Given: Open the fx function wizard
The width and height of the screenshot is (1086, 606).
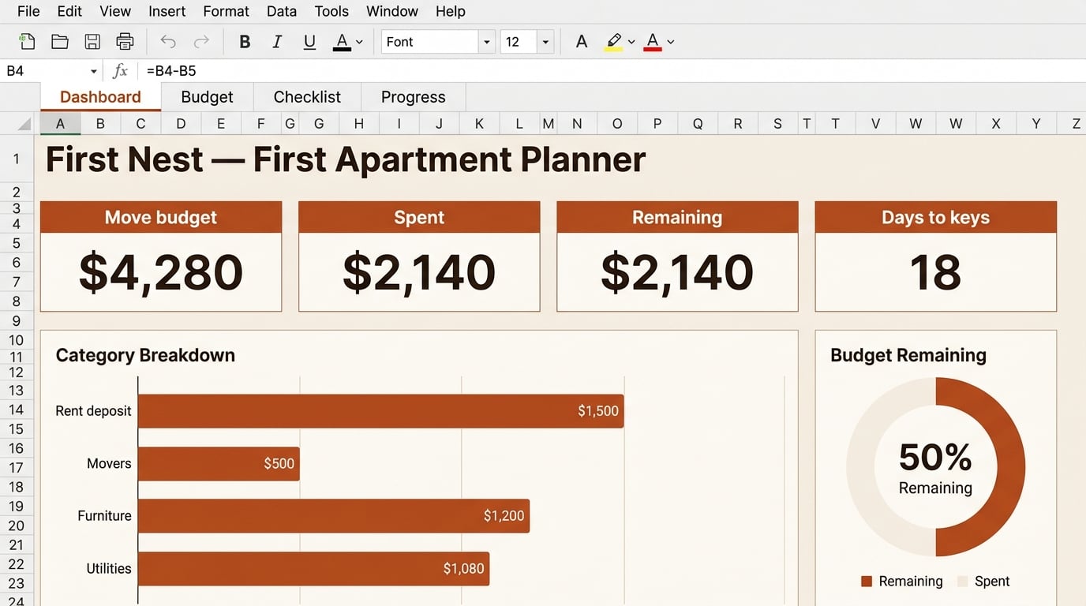Looking at the screenshot, I should [120, 71].
